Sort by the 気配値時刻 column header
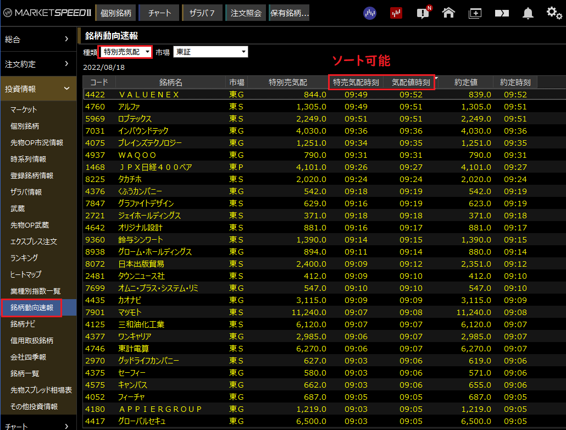The height and width of the screenshot is (430, 566). pos(410,82)
